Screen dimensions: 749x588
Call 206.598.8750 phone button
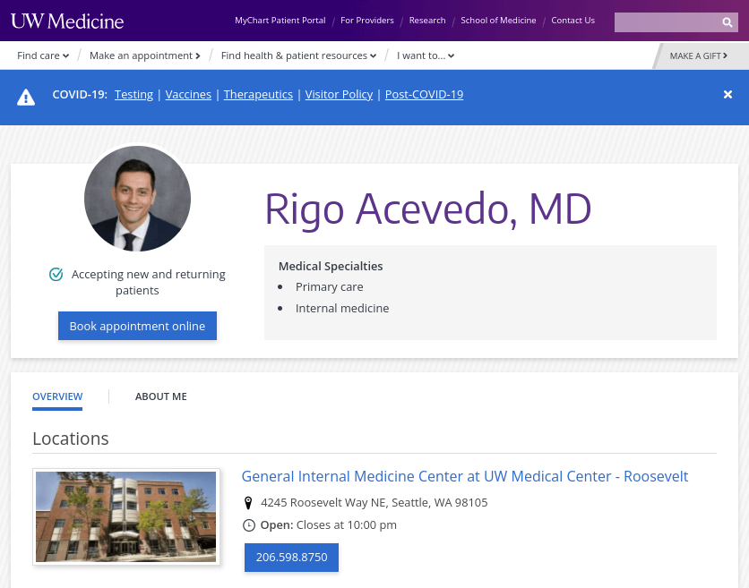point(291,557)
